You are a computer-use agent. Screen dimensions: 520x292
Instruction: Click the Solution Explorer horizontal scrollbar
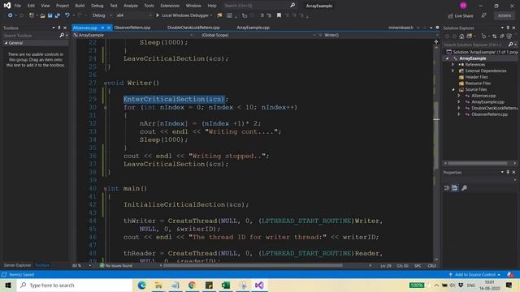(478, 163)
